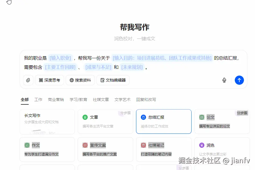
Task: Click the [未来规划] placeholder
Action: pyautogui.click(x=132, y=67)
